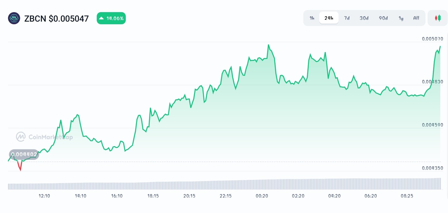This screenshot has width=448, height=213.
Task: Click the 0.004402 price tooltip
Action: [24, 154]
